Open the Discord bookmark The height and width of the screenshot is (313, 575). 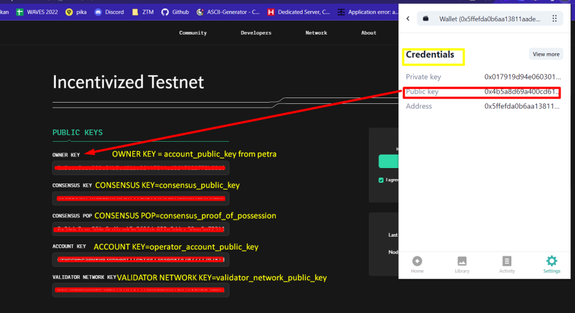[109, 12]
